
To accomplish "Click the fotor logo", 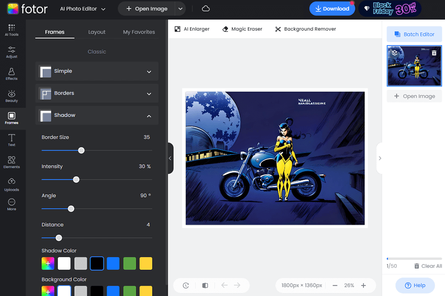I will tap(27, 9).
